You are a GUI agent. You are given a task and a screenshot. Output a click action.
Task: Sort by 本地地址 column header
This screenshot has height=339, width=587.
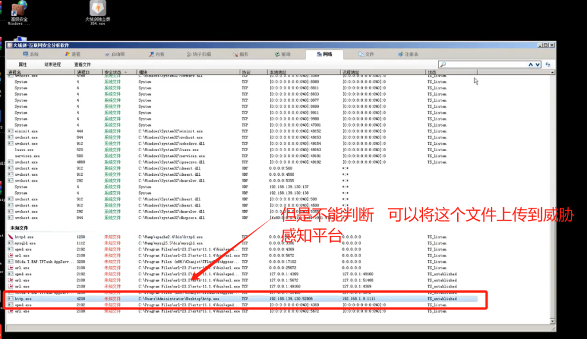[303, 72]
